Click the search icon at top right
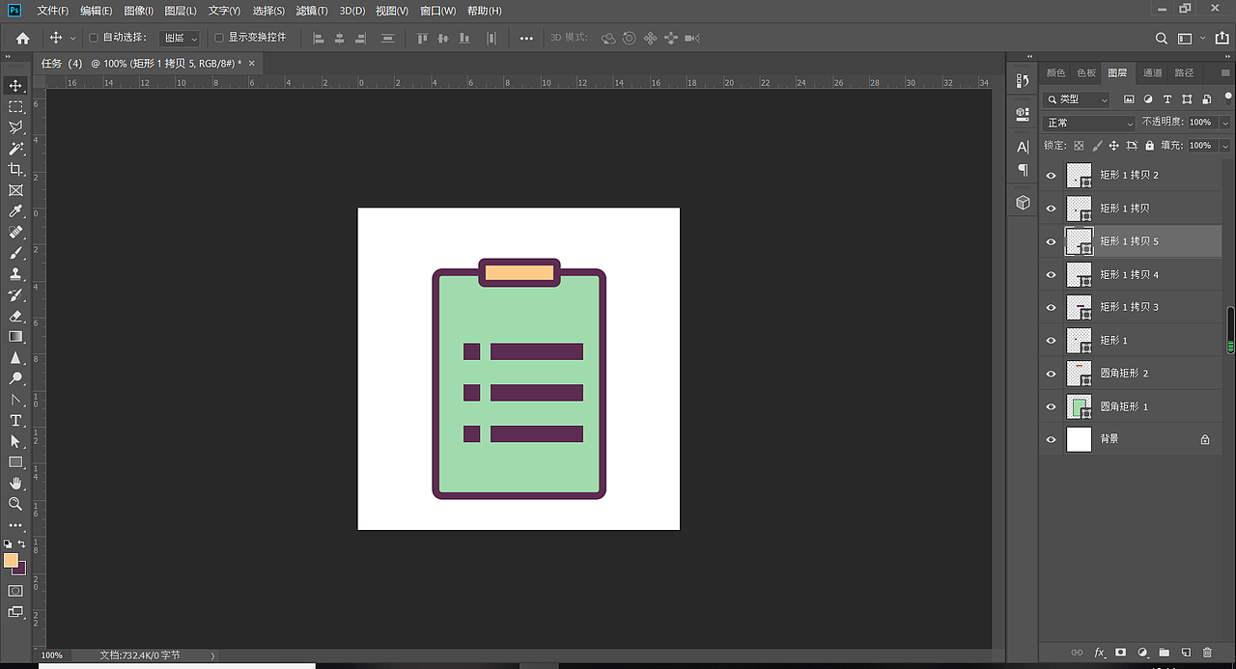The width and height of the screenshot is (1236, 669). [1162, 39]
